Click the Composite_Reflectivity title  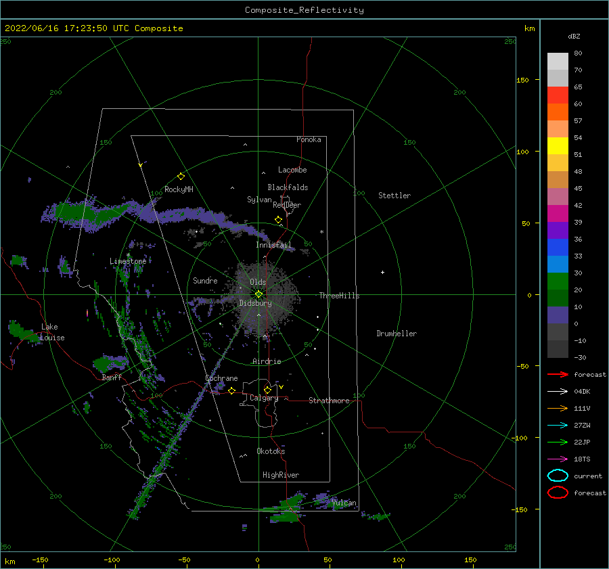point(304,10)
